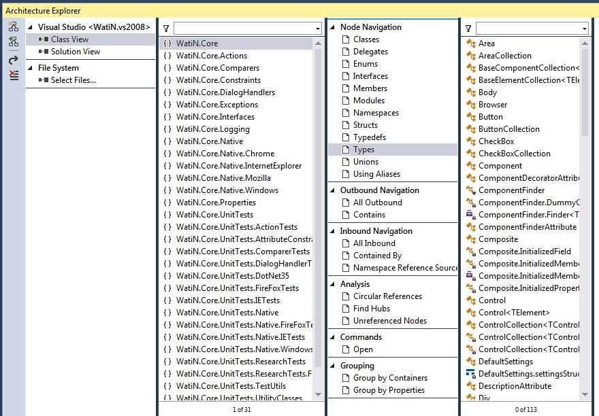The width and height of the screenshot is (599, 416).
Task: Click the icon beside Class View node
Action: point(44,39)
